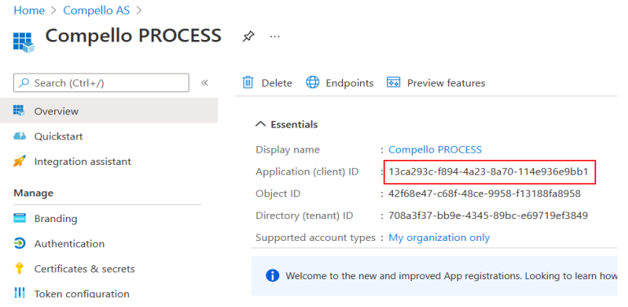Click the Delete trash can icon

(248, 82)
